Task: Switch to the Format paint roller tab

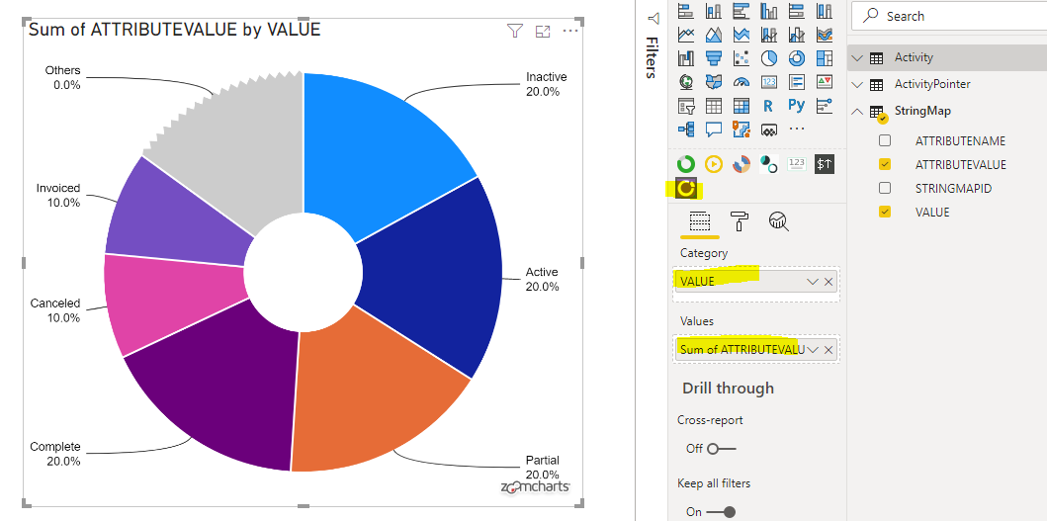Action: coord(739,221)
